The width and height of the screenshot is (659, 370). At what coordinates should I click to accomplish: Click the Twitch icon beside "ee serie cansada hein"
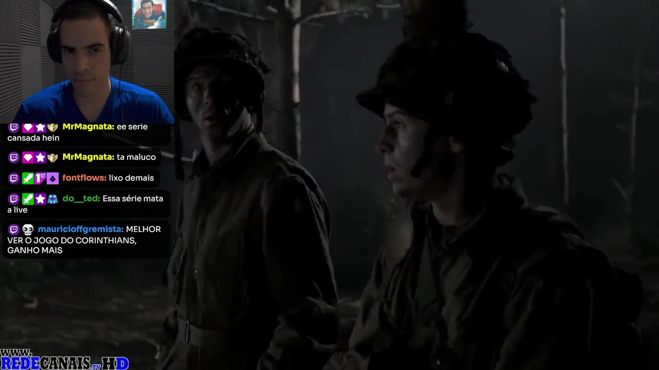14,127
